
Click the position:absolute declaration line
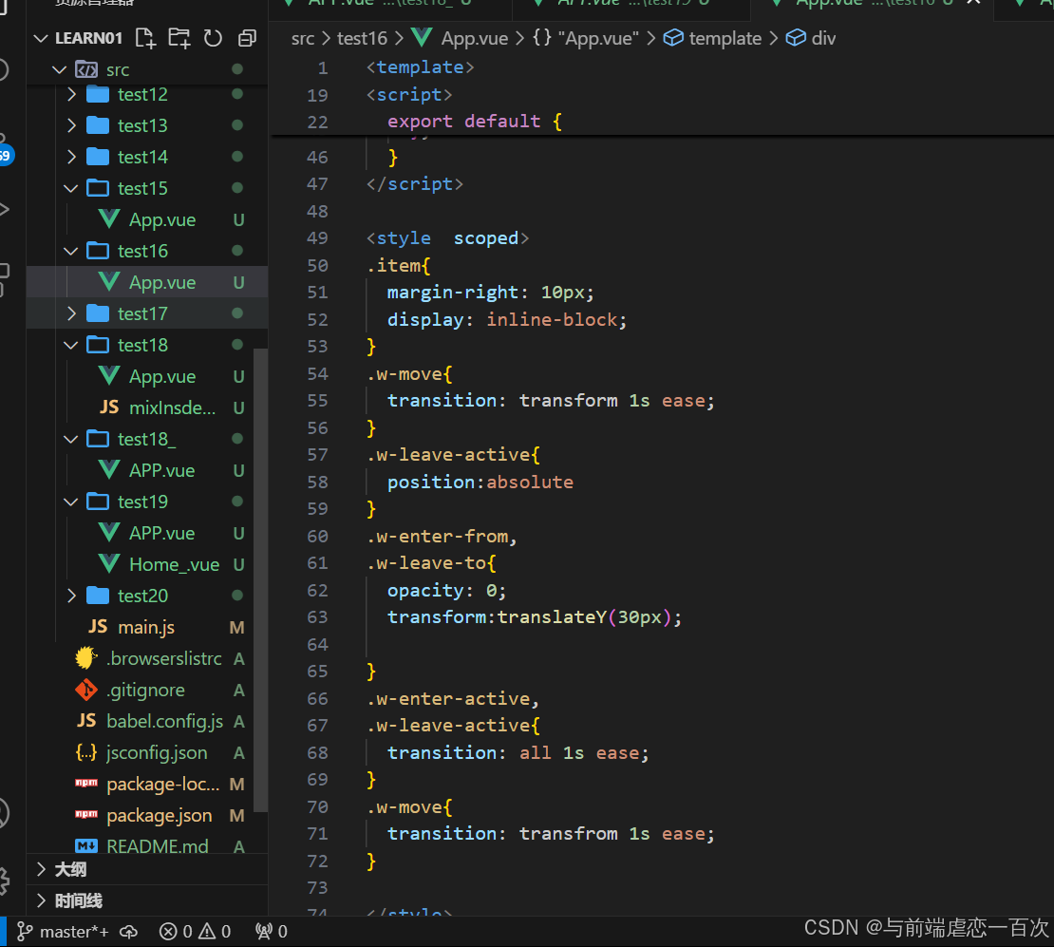pyautogui.click(x=480, y=483)
